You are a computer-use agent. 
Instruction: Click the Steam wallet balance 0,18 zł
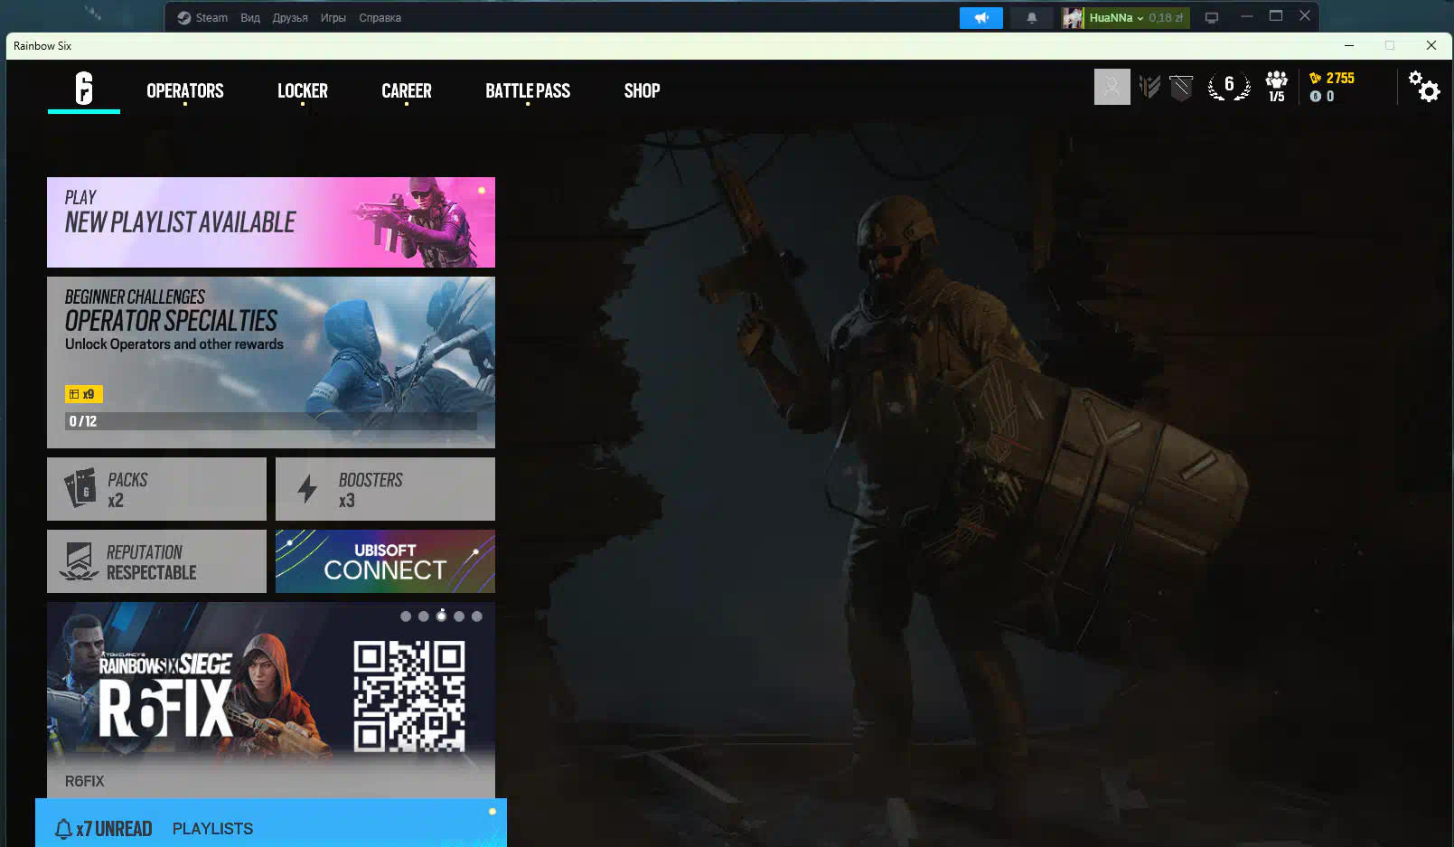pos(1166,17)
